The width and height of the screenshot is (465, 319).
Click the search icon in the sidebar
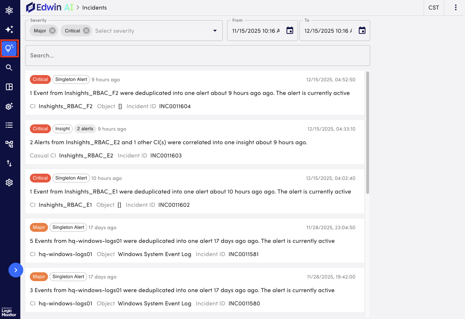(9, 67)
